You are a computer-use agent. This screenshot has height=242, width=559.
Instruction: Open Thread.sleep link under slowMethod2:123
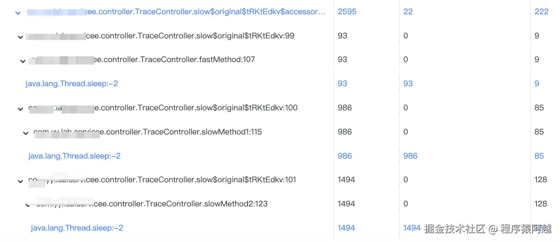tap(77, 228)
